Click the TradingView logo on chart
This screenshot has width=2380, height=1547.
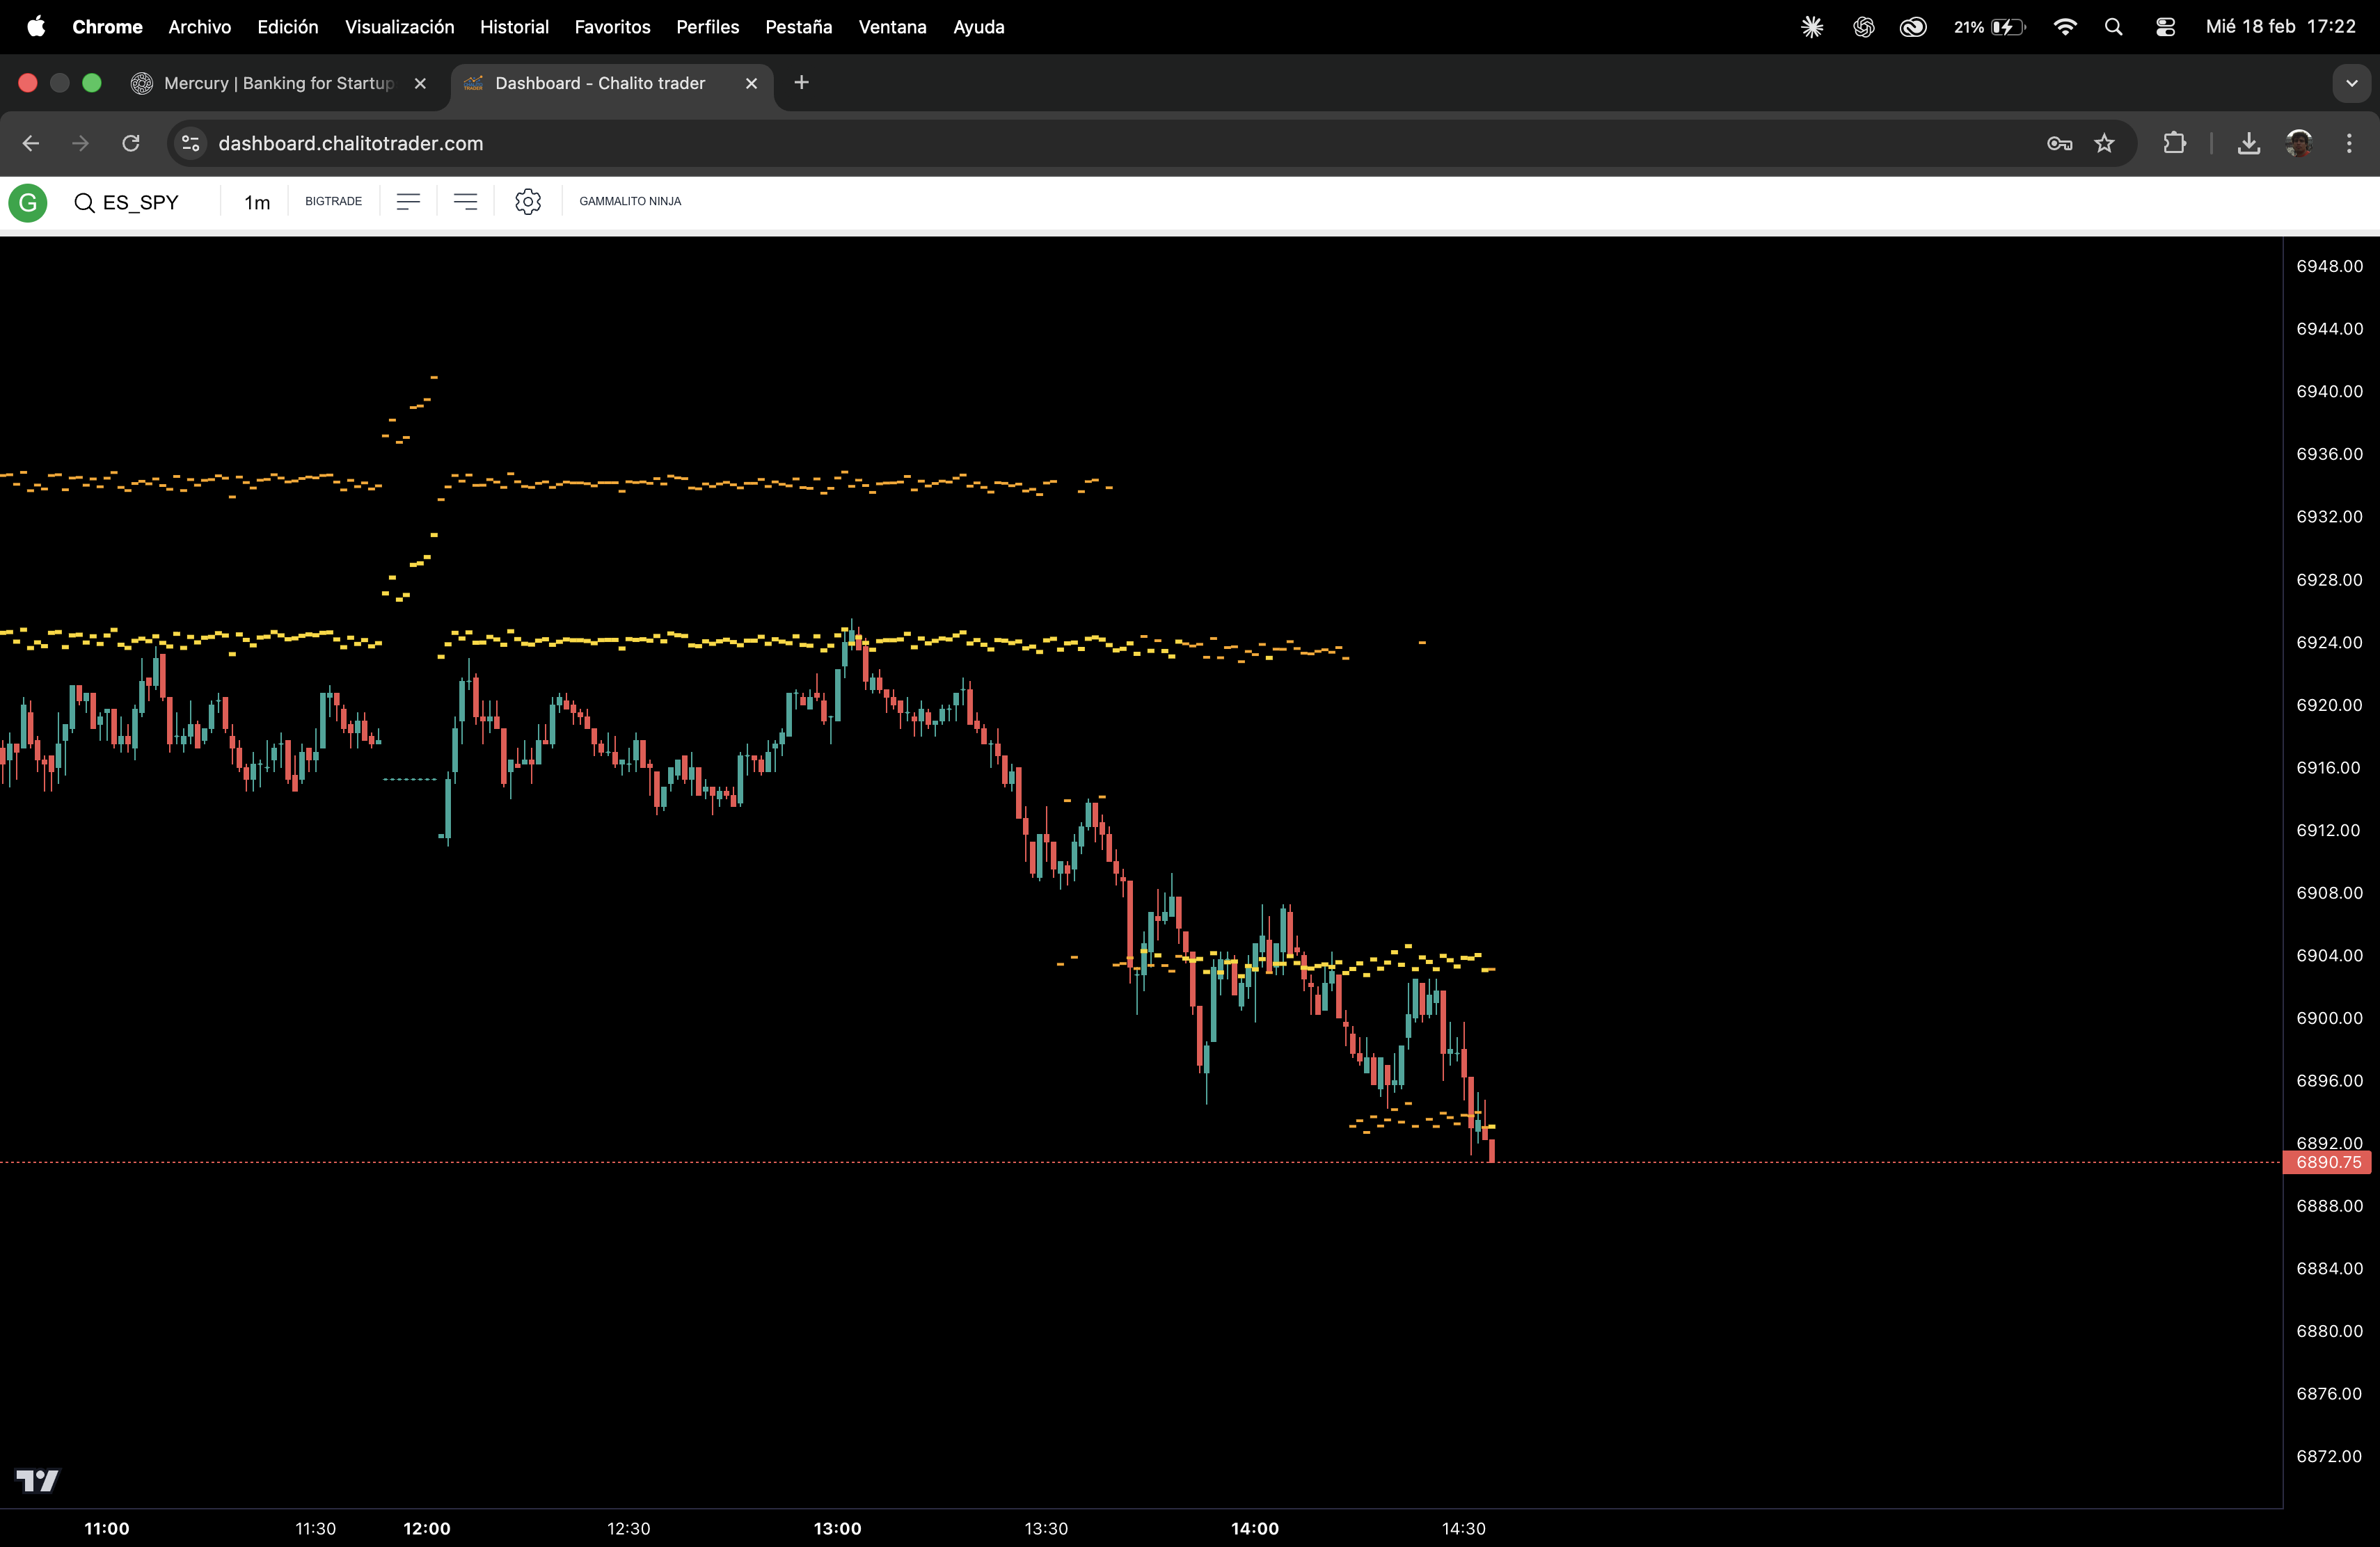click(38, 1480)
